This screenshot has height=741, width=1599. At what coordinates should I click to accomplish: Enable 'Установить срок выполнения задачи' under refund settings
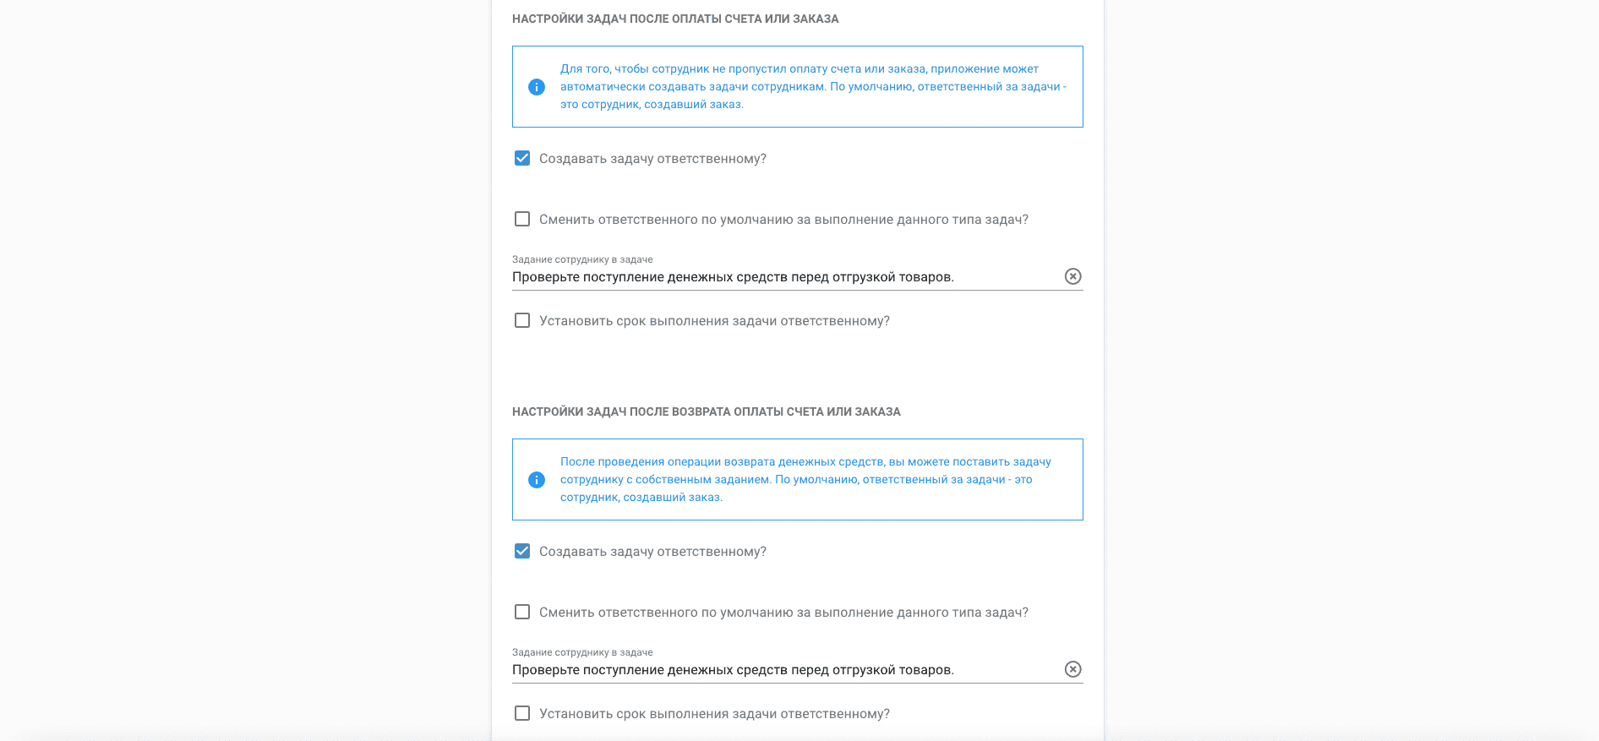coord(522,713)
